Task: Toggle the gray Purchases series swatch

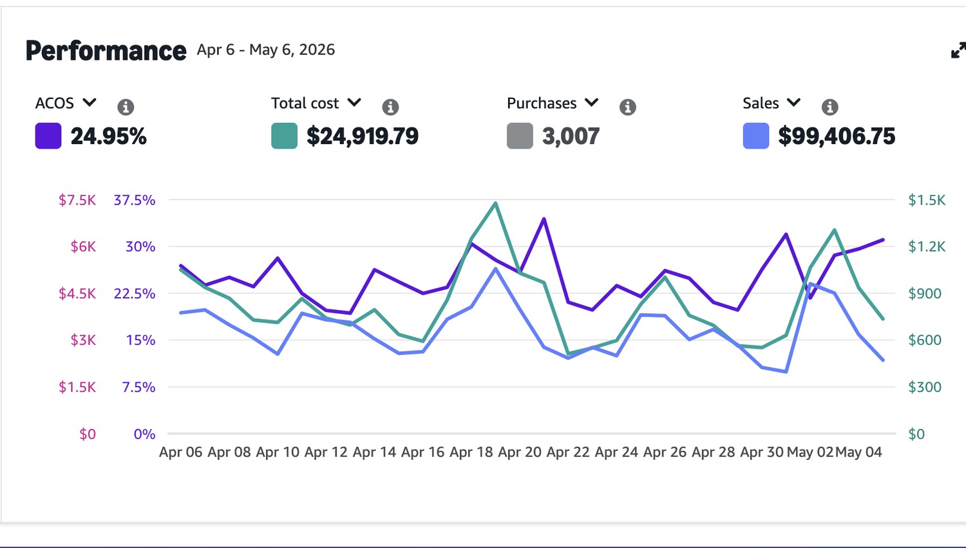Action: coord(520,136)
